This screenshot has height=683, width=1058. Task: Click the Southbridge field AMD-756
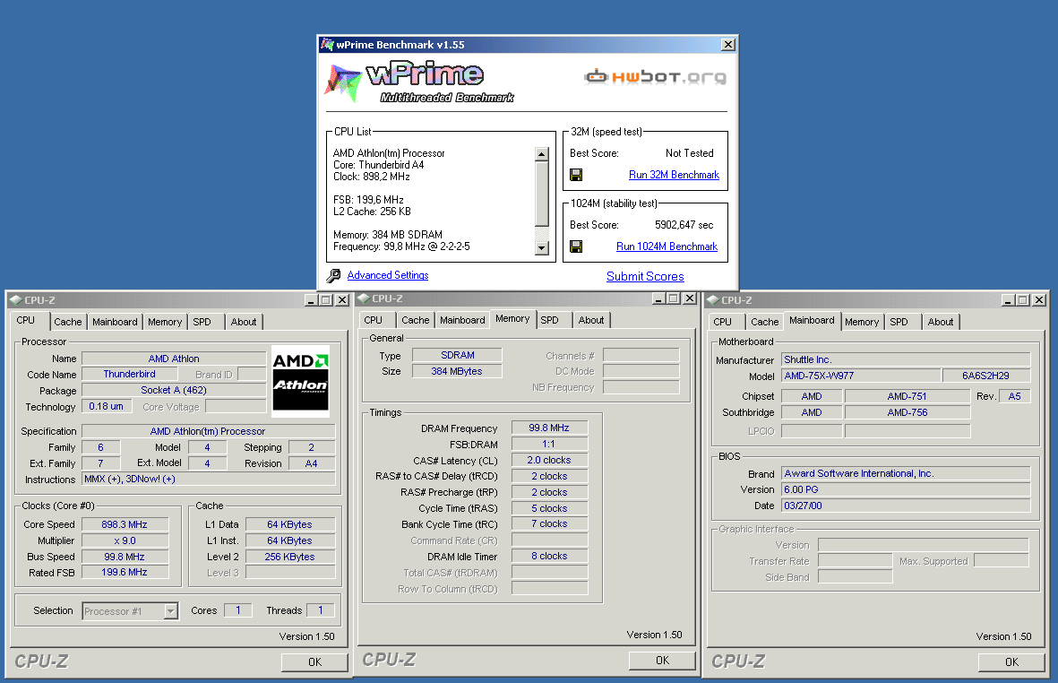pos(907,412)
